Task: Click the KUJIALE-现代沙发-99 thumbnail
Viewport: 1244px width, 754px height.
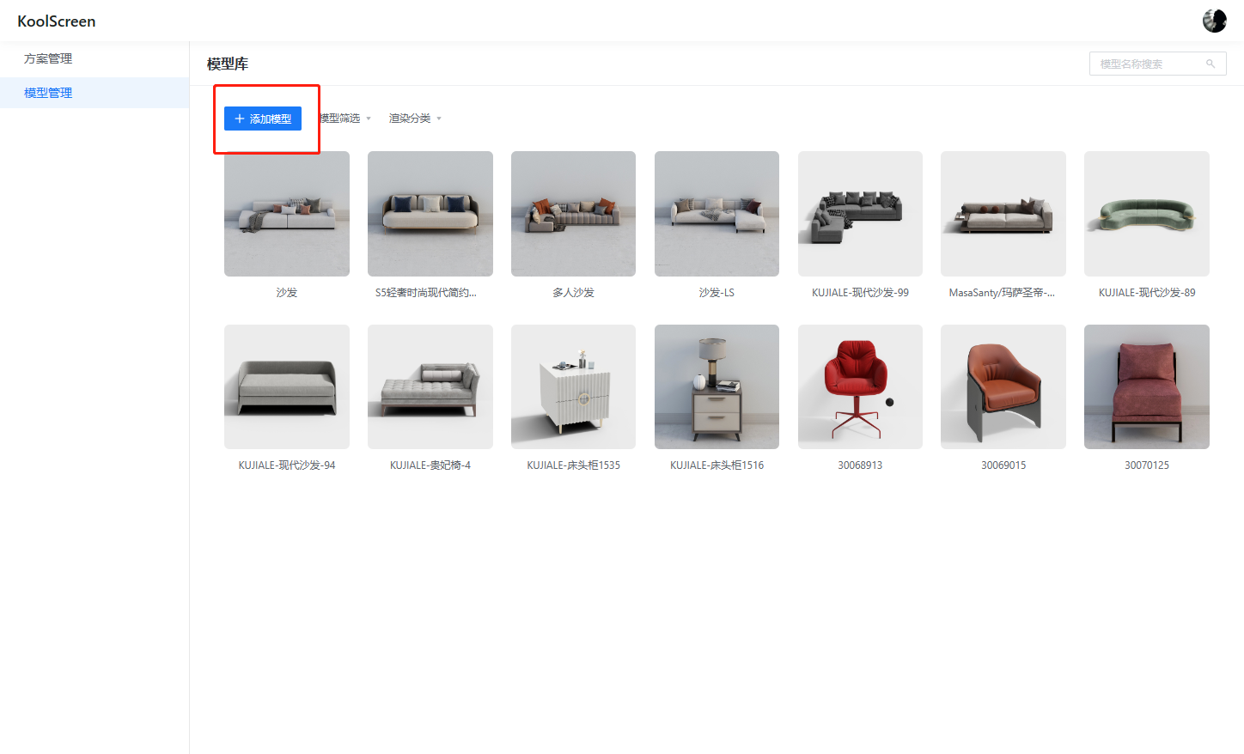Action: pos(860,214)
